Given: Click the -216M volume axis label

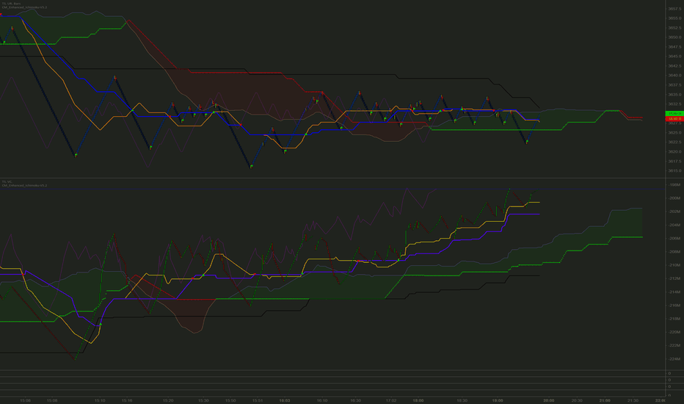Looking at the screenshot, I should point(674,306).
